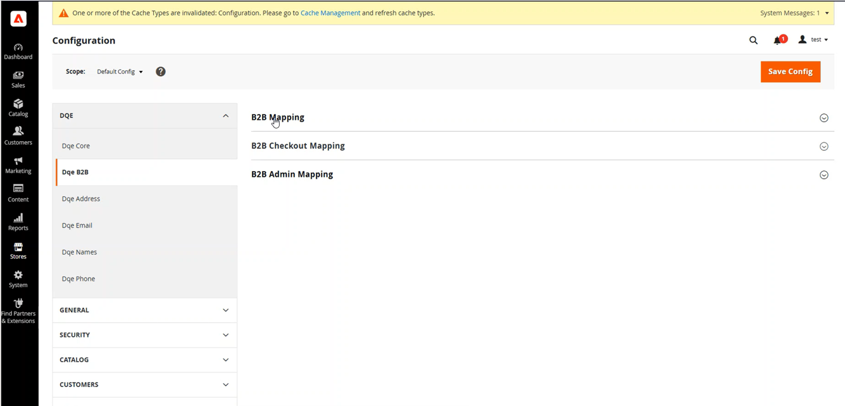Open the notifications bell icon

tap(777, 41)
